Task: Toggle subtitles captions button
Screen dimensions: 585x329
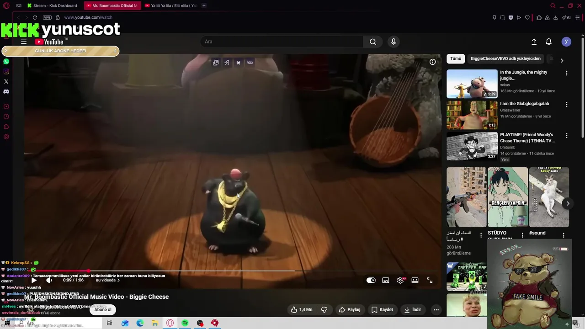Action: (386, 280)
